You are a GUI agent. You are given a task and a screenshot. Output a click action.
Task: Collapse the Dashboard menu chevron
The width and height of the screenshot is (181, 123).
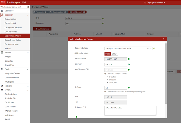pos(28,11)
